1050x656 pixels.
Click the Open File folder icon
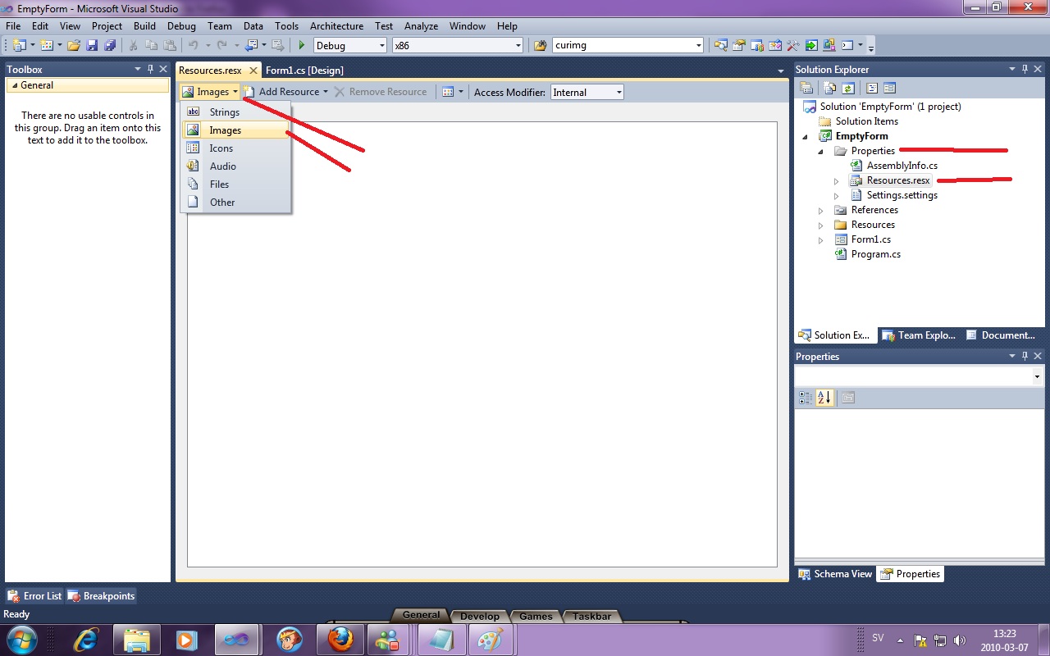(x=74, y=46)
